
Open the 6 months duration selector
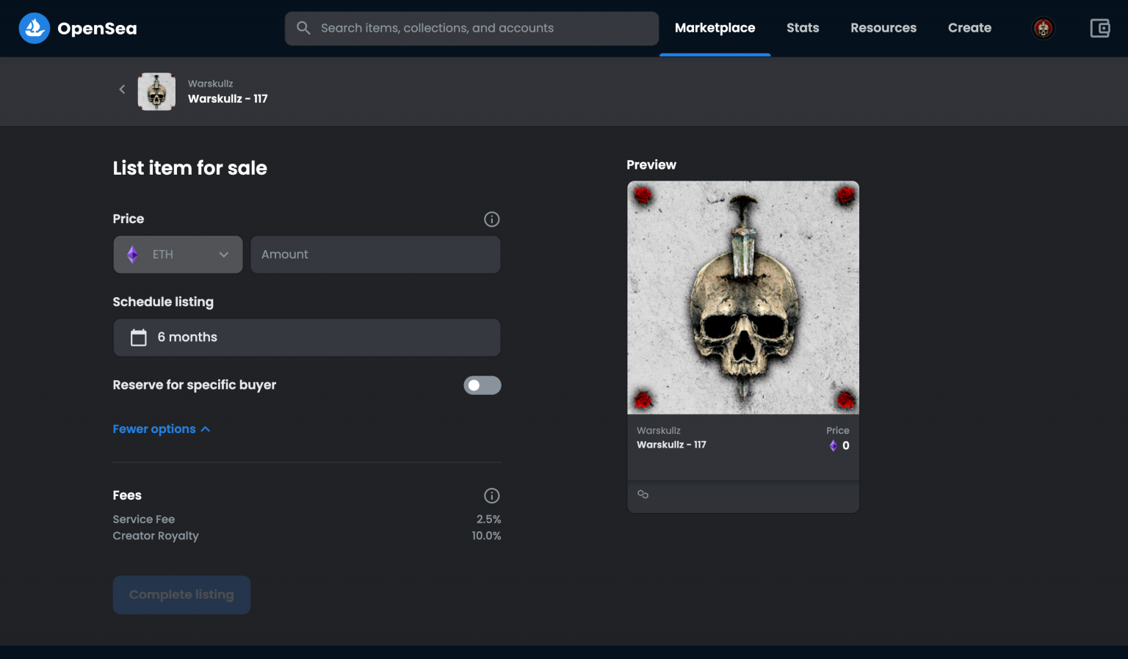[x=306, y=337]
